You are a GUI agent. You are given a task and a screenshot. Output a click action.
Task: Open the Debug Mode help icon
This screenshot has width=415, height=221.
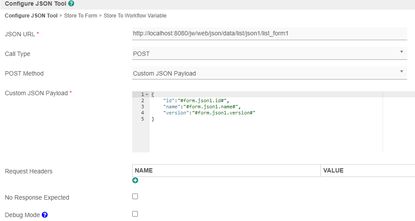45,215
